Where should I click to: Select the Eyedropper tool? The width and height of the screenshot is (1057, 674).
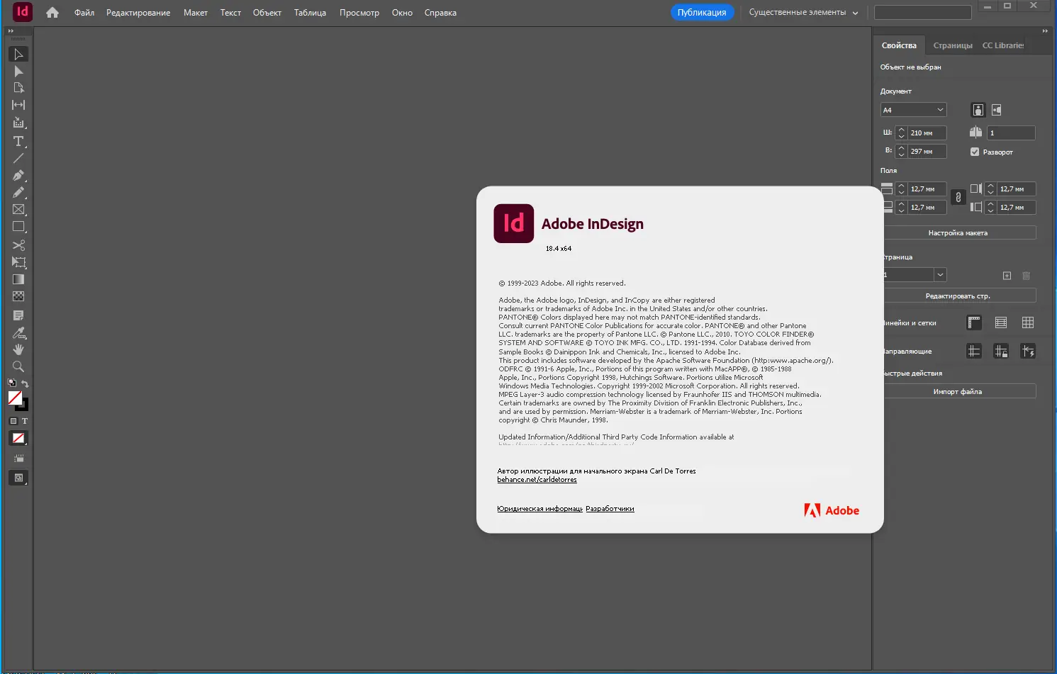pos(18,331)
